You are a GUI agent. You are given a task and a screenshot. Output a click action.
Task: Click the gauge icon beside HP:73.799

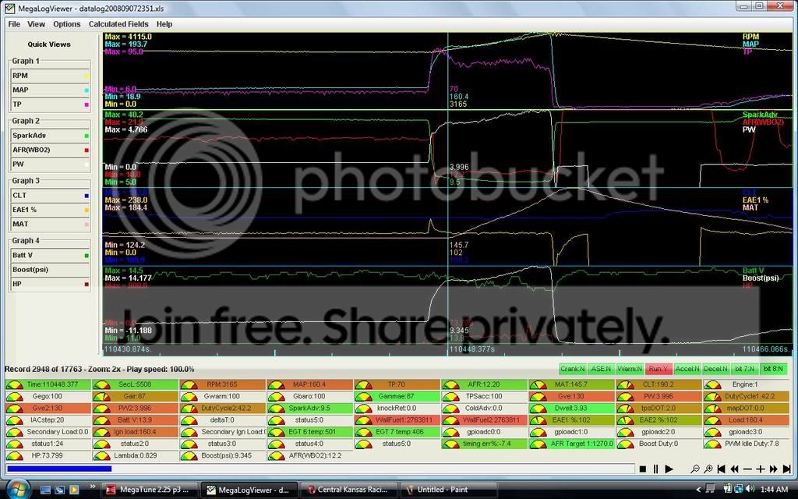click(x=14, y=455)
